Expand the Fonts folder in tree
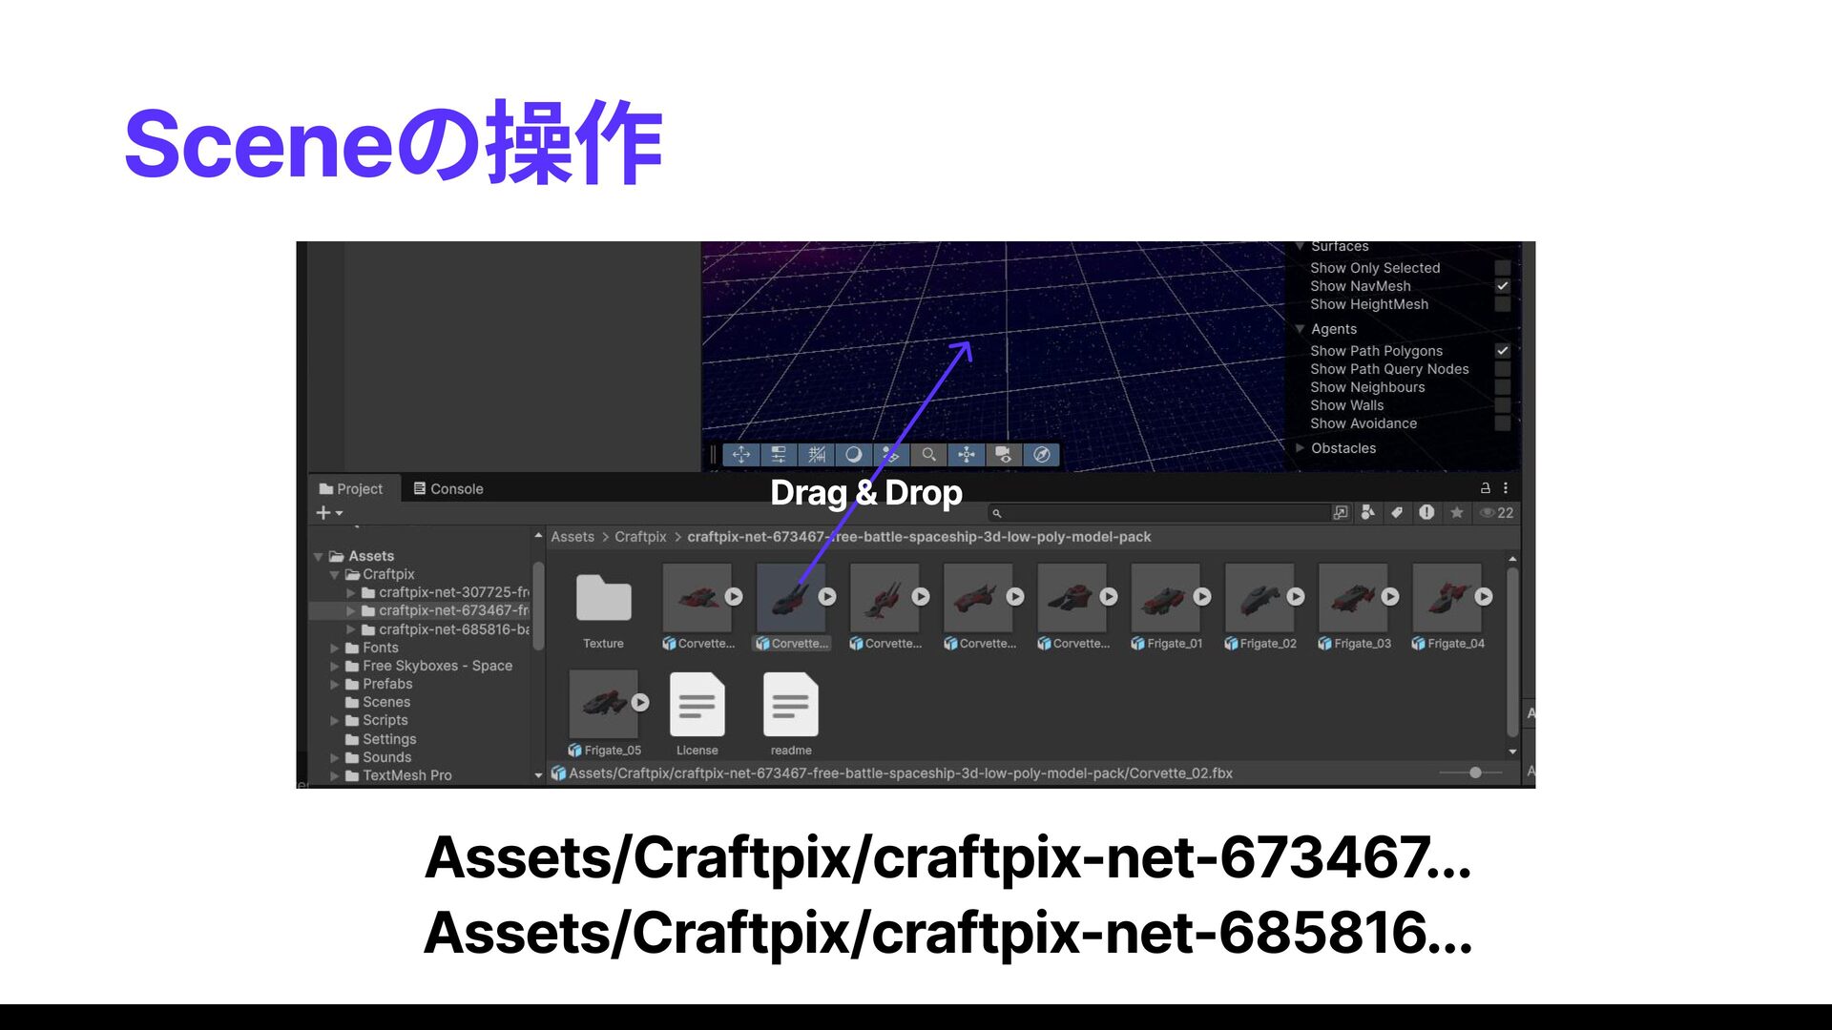 click(x=335, y=648)
